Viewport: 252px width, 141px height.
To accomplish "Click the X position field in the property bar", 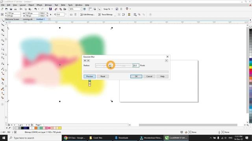I will click(x=14, y=13).
